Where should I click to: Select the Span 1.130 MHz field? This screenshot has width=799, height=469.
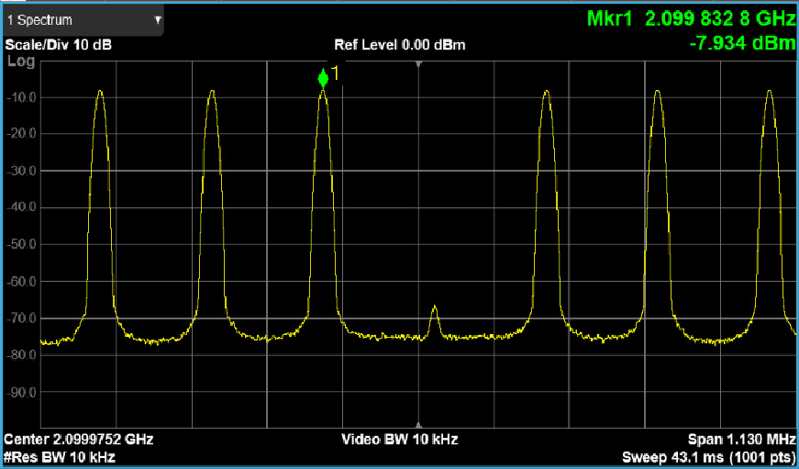pyautogui.click(x=741, y=440)
